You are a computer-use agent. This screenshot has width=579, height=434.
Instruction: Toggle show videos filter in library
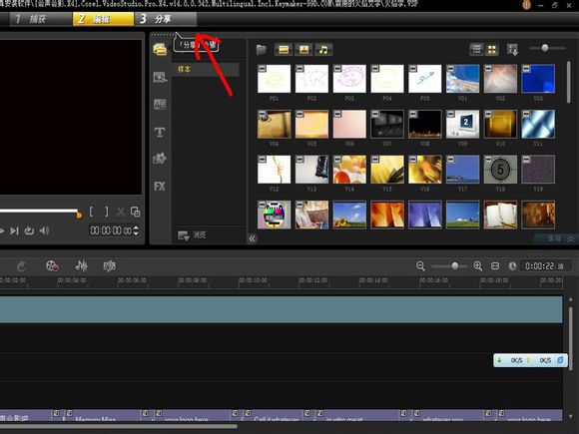[x=284, y=50]
